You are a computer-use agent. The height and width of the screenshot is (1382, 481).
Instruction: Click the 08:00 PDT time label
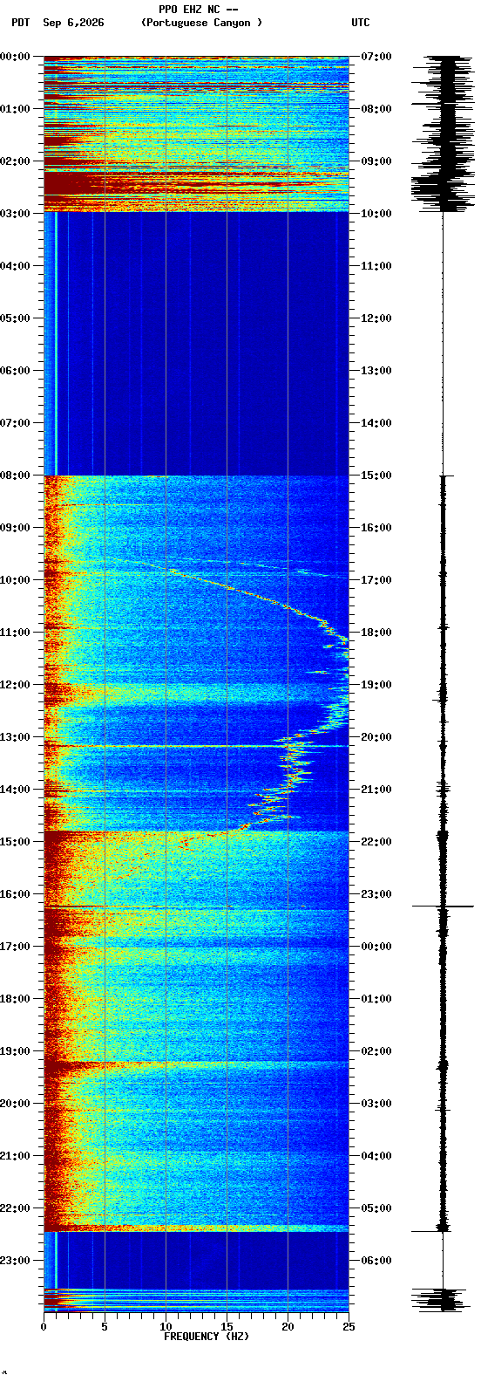15,475
